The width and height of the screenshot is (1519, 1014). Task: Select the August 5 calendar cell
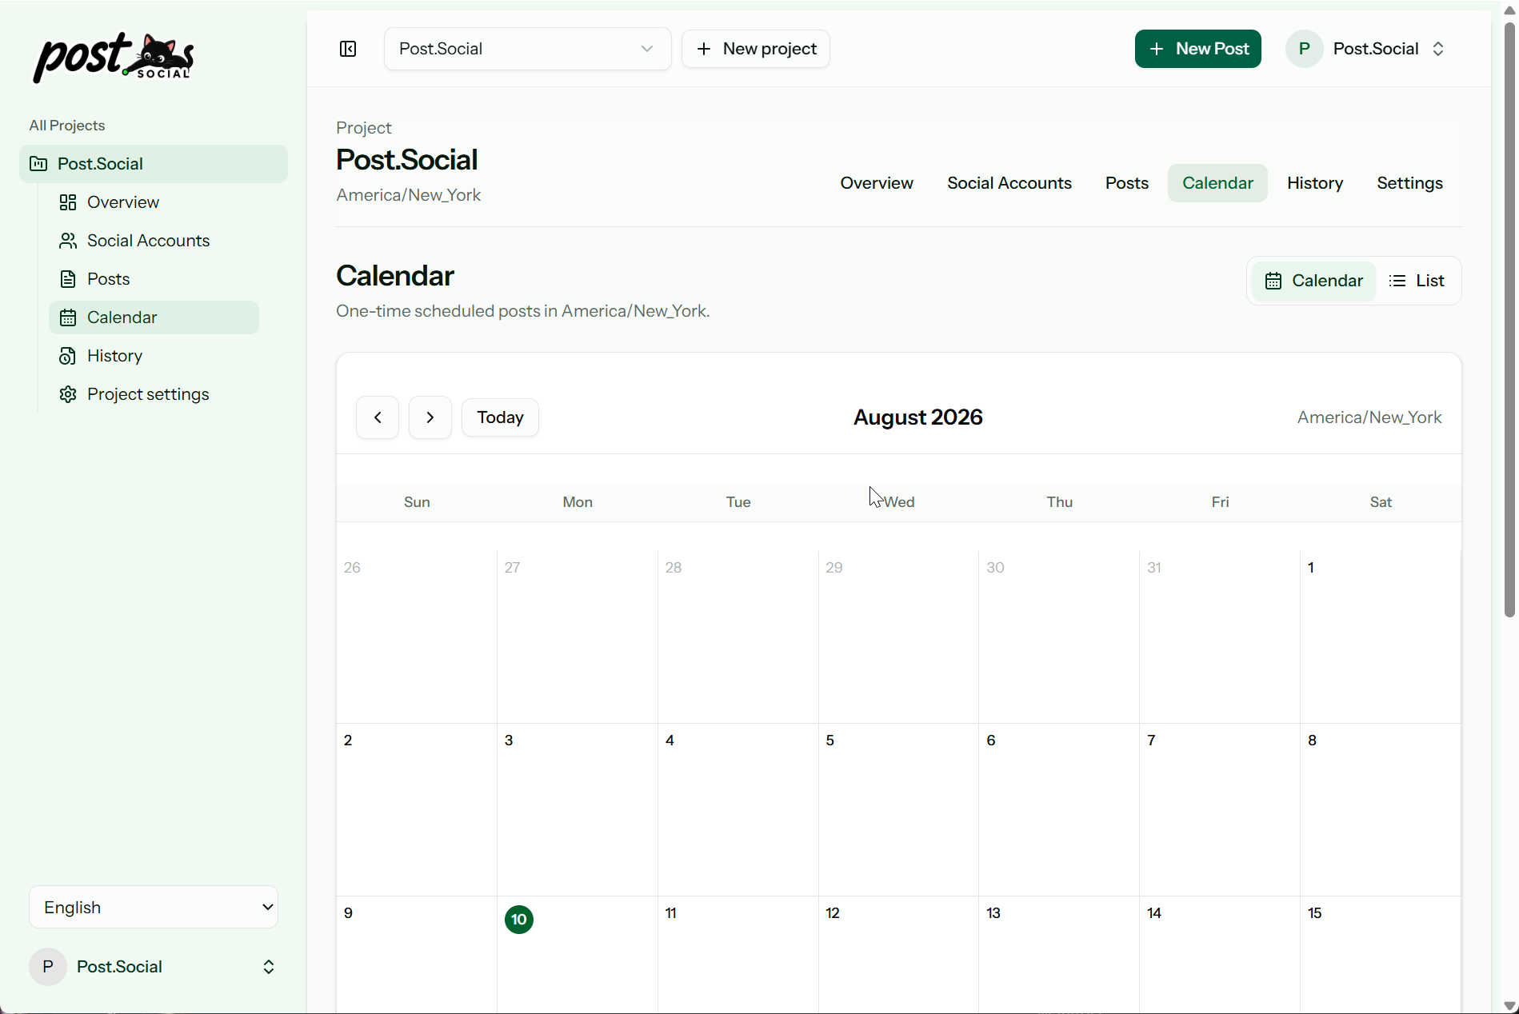[x=898, y=810]
